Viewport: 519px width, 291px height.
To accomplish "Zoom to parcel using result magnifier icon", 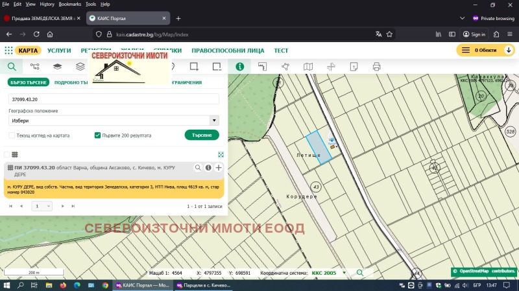I will 199,168.
